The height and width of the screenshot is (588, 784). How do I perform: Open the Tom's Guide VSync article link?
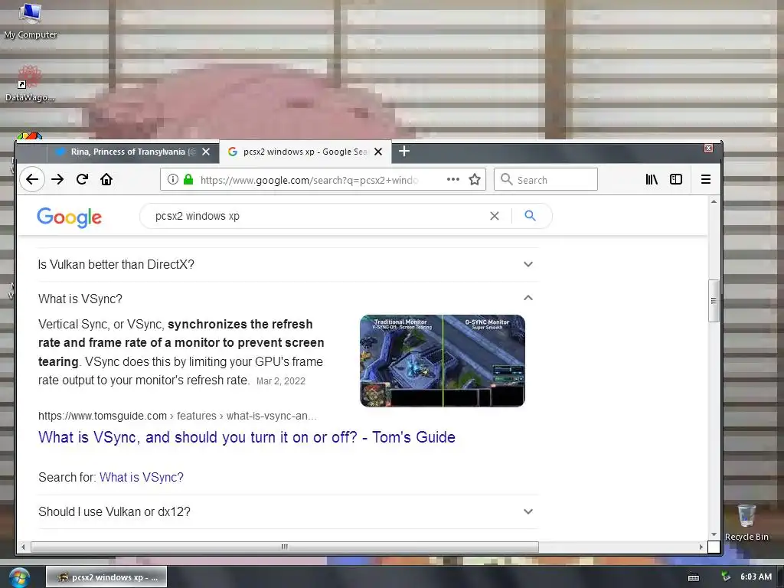[x=247, y=437]
